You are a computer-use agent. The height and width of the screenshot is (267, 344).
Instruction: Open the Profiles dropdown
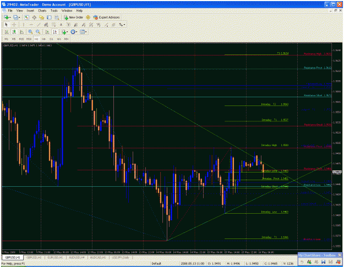(17, 17)
